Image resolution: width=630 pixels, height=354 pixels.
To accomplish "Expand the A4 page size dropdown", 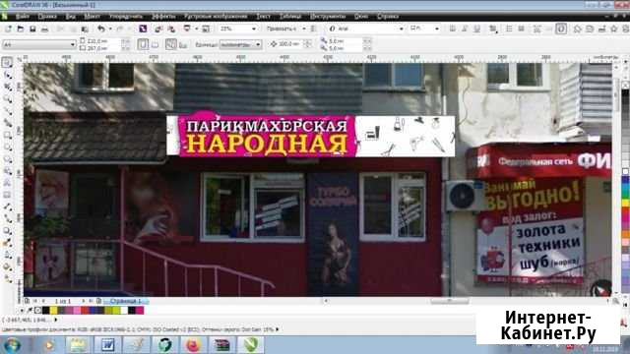I will (x=39, y=44).
